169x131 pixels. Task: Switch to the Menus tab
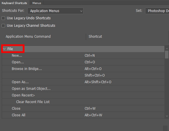click(x=37, y=3)
